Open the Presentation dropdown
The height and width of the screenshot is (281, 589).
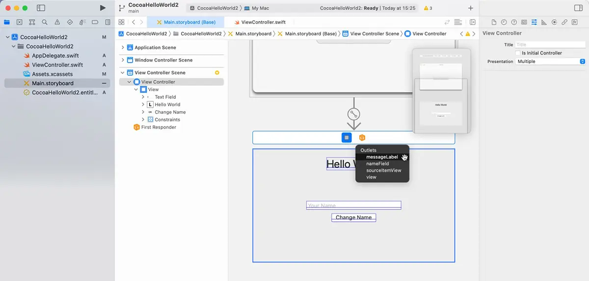click(x=550, y=62)
